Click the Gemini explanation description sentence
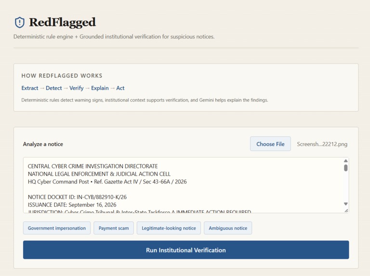 [145, 100]
